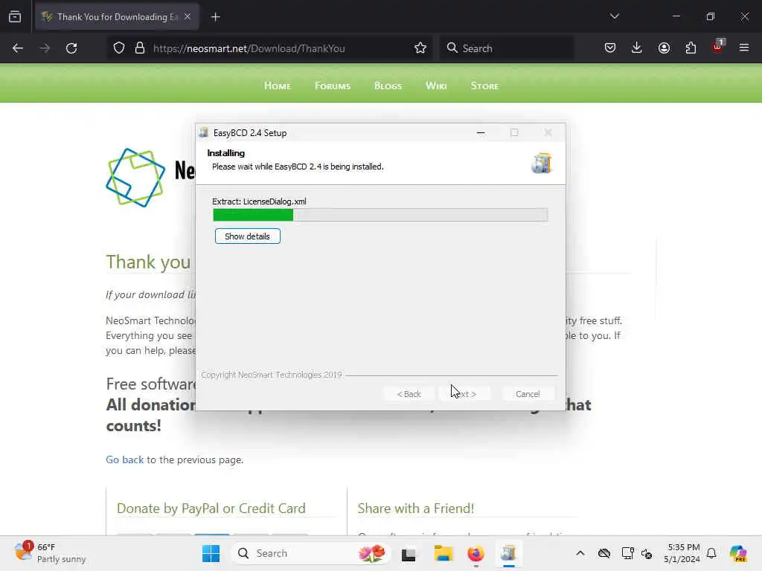Click Cancel in the EasyBCD installer
The width and height of the screenshot is (762, 571).
(x=528, y=394)
